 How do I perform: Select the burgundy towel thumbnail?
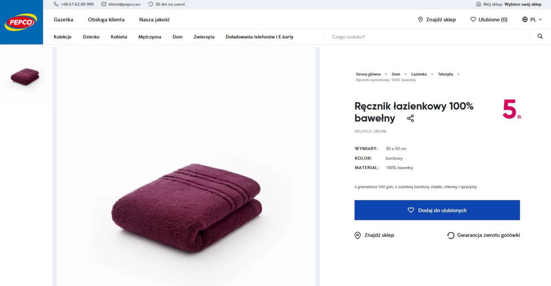coord(25,77)
